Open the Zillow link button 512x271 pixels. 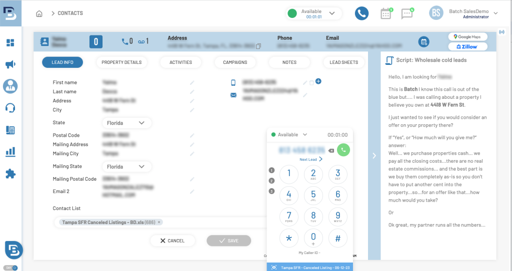click(467, 46)
